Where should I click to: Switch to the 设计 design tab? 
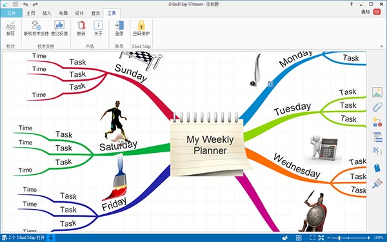(79, 13)
